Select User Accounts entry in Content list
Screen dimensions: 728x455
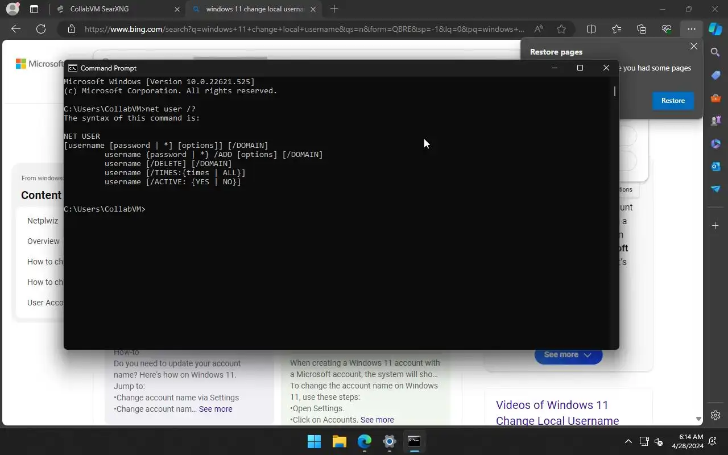click(x=45, y=303)
